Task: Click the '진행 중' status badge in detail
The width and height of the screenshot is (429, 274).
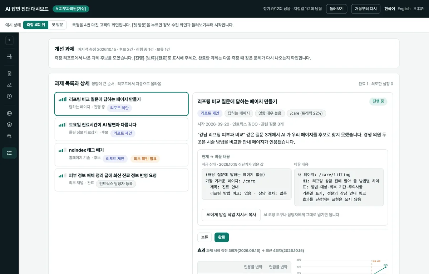Action: tap(378, 101)
